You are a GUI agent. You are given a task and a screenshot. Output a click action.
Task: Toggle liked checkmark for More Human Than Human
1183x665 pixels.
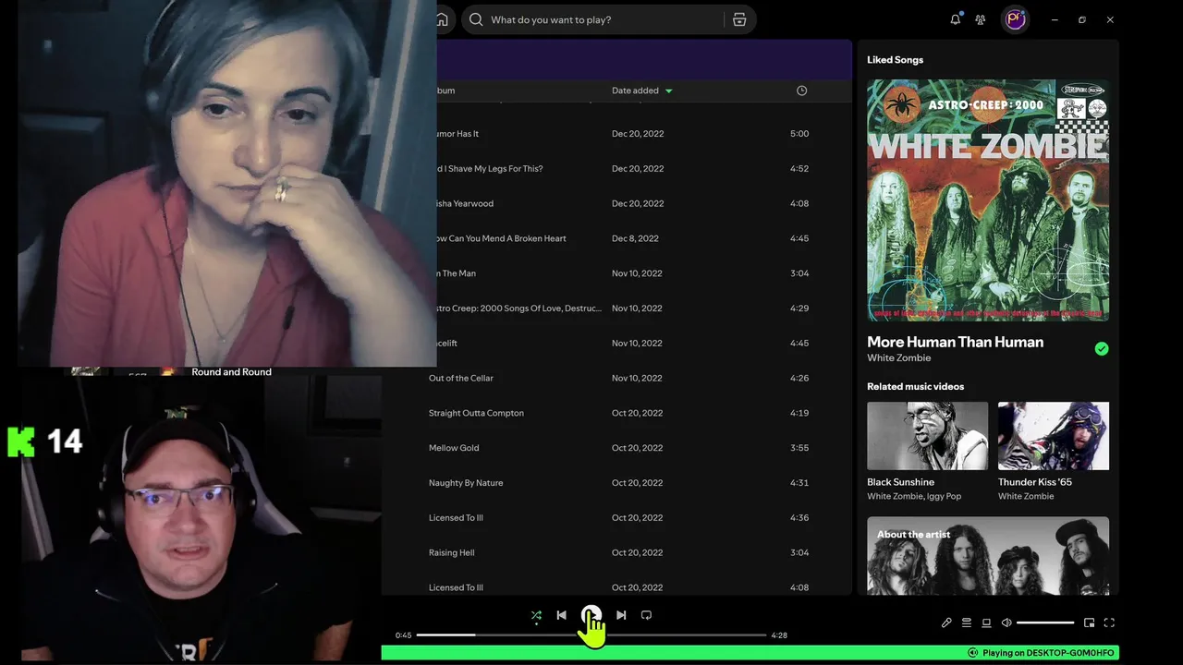[1101, 348]
